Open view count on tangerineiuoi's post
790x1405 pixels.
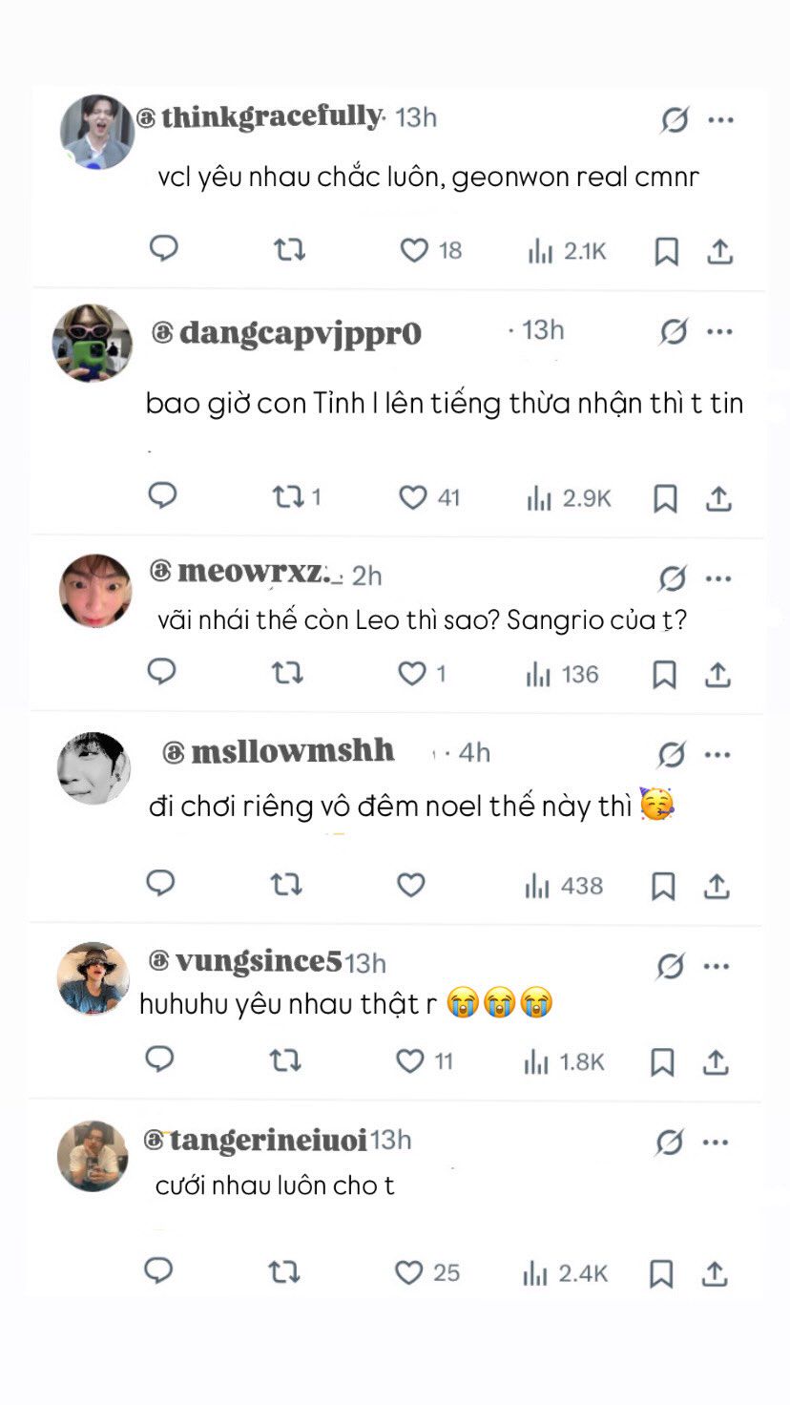(565, 1273)
